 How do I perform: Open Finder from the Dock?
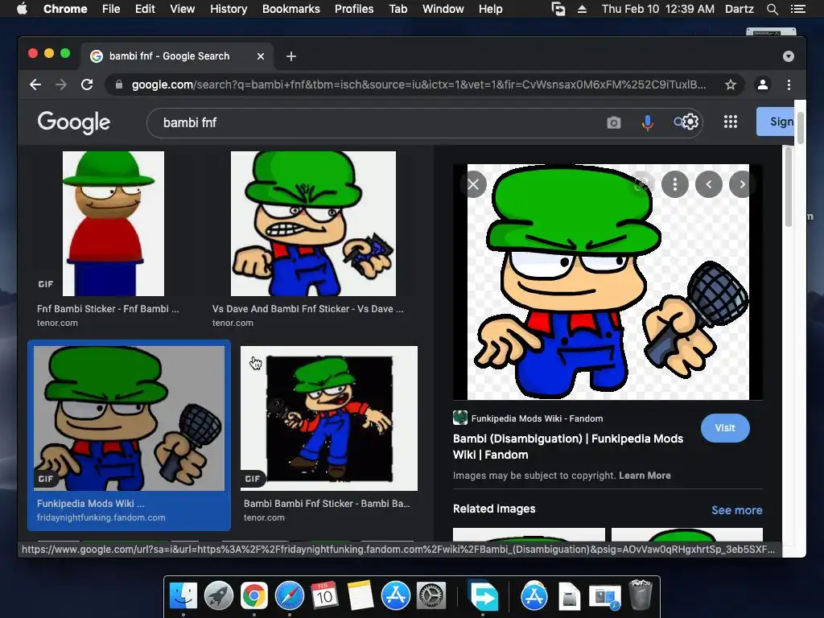(183, 596)
